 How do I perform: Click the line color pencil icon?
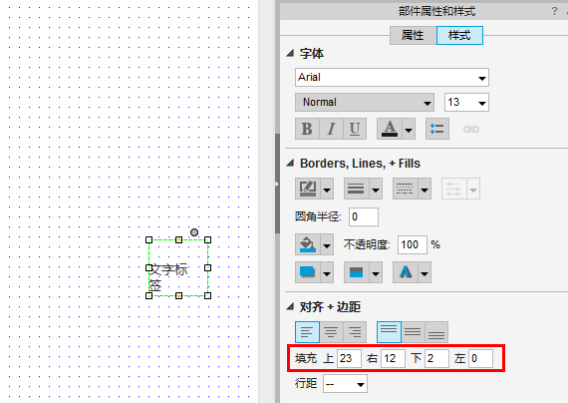308,189
